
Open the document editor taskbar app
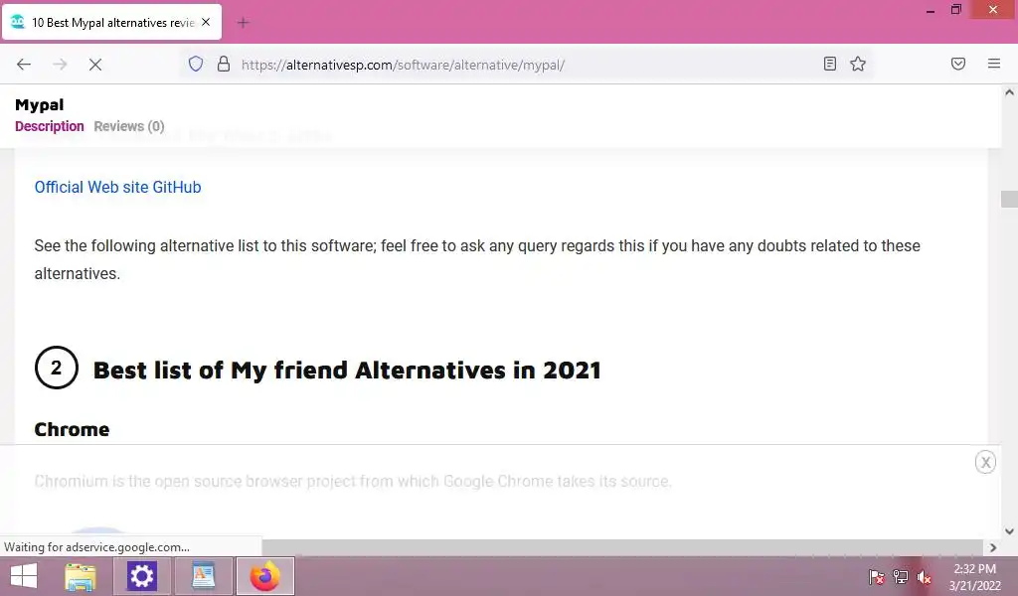coord(203,576)
